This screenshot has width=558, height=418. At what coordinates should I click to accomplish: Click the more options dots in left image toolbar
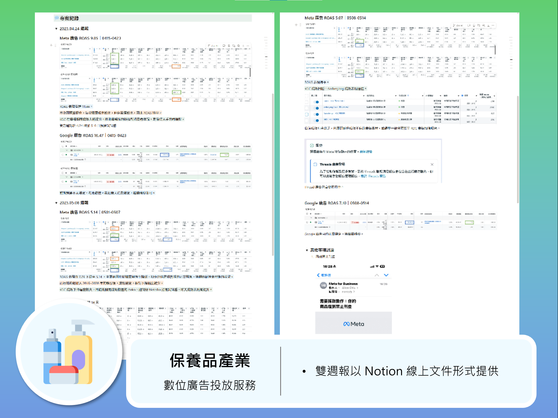click(x=248, y=46)
